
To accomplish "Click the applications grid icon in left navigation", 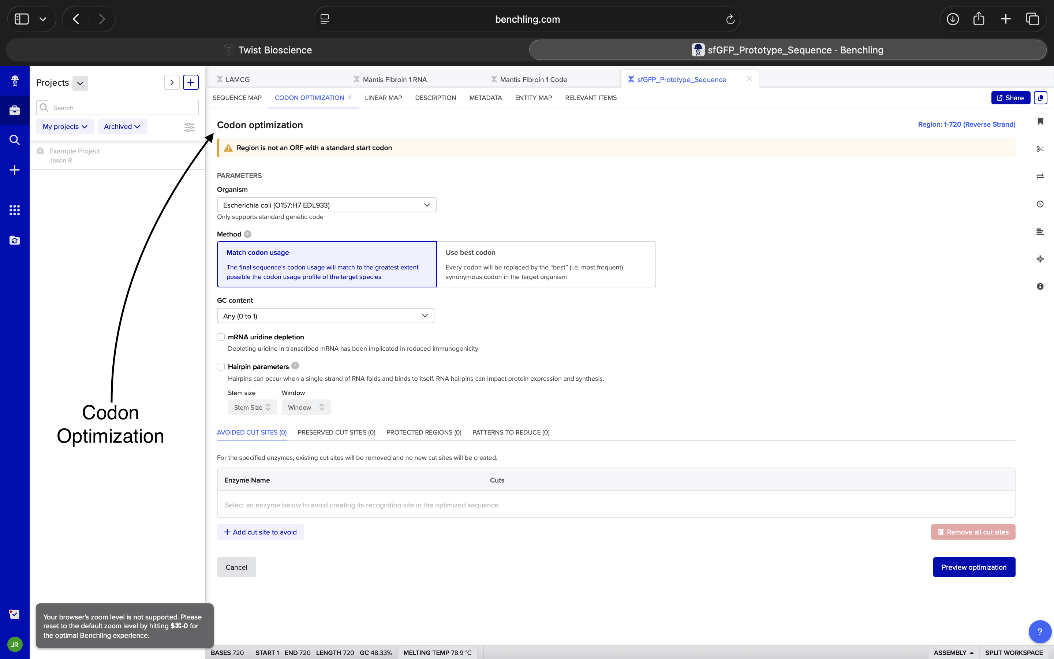I will coord(14,210).
